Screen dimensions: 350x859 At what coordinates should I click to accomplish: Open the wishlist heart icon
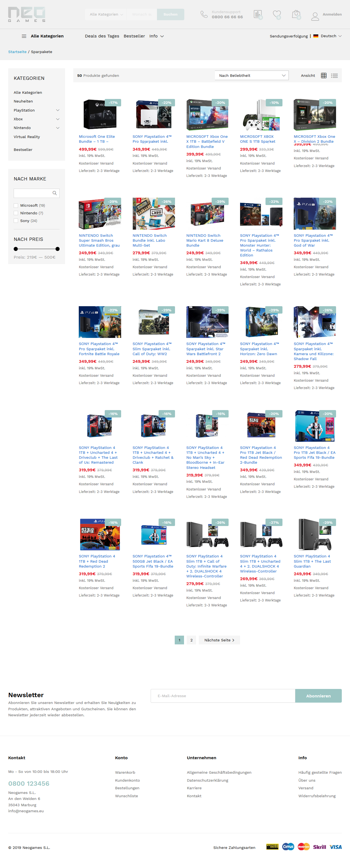pos(277,14)
